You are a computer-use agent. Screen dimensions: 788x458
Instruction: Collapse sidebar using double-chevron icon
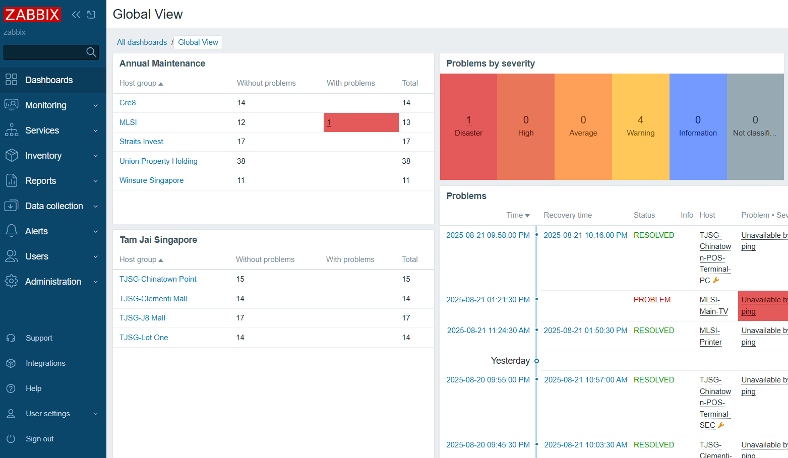coord(76,15)
